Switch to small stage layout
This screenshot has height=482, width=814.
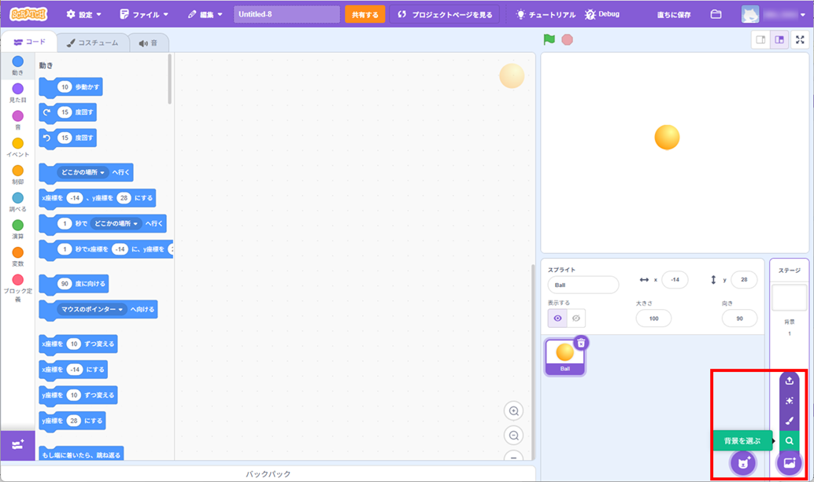click(760, 40)
